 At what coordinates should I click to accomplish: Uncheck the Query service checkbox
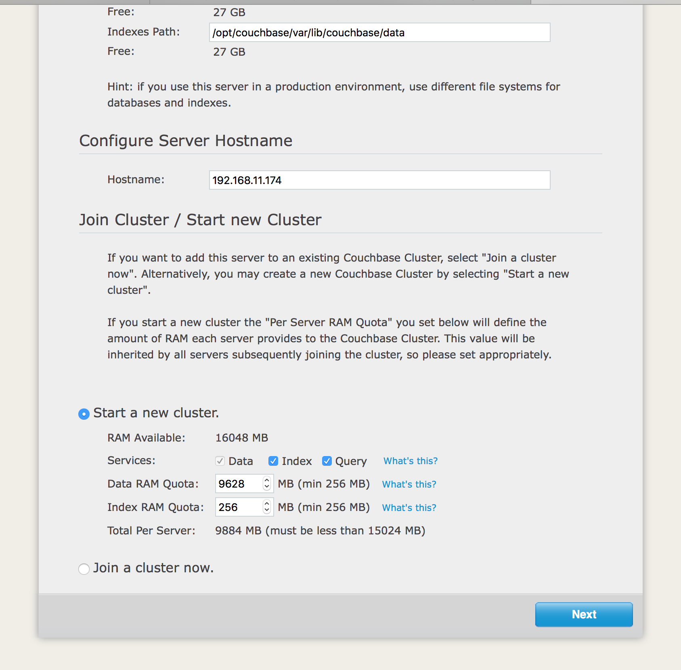327,461
